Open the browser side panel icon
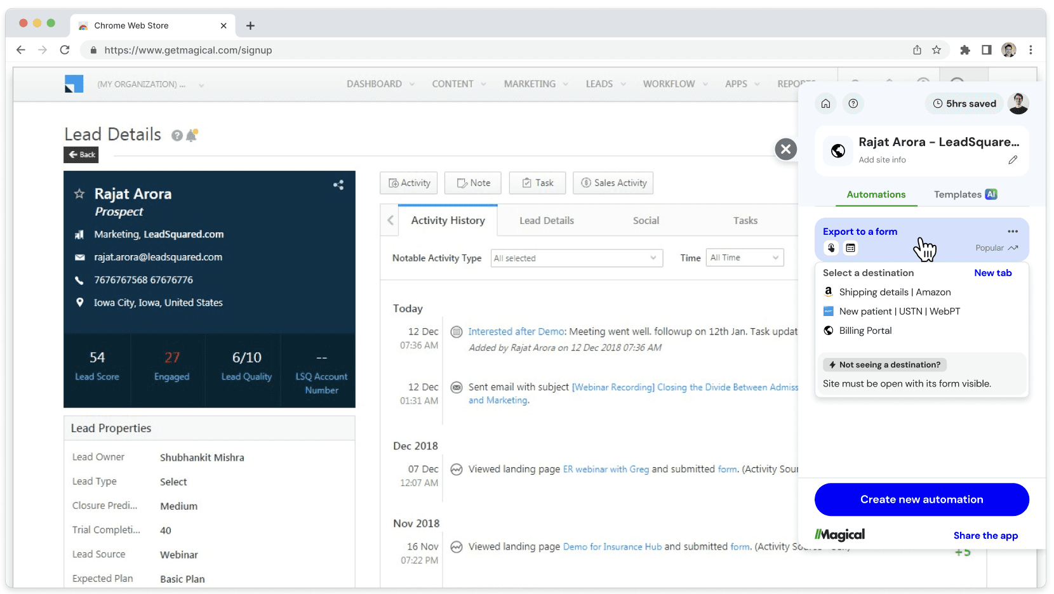This screenshot has height=594, width=1054. click(x=987, y=50)
